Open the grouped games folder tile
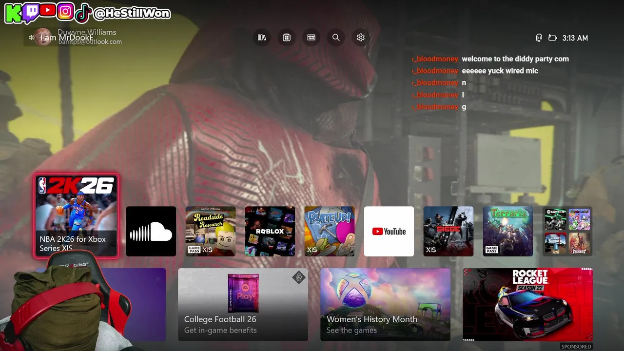This screenshot has width=624, height=351. coord(567,231)
